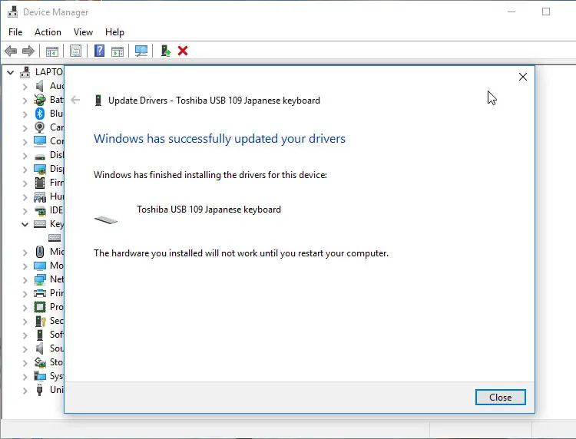Expand the Mice category arrow
Screen dimensions: 576x439
tap(25, 253)
